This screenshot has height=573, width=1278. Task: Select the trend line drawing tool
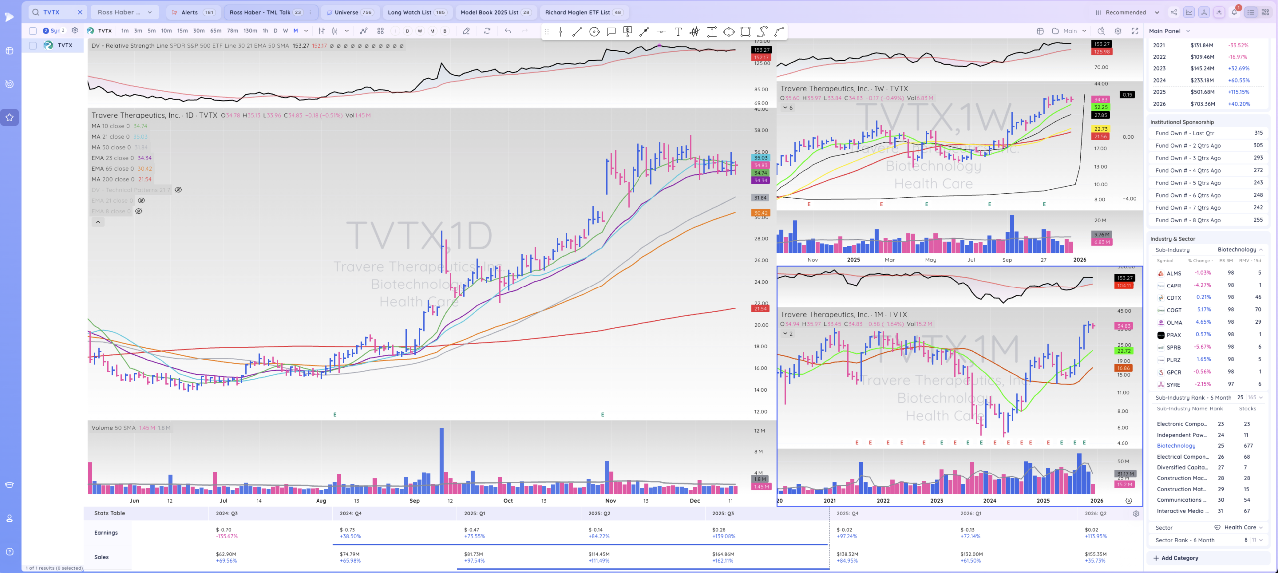click(577, 32)
